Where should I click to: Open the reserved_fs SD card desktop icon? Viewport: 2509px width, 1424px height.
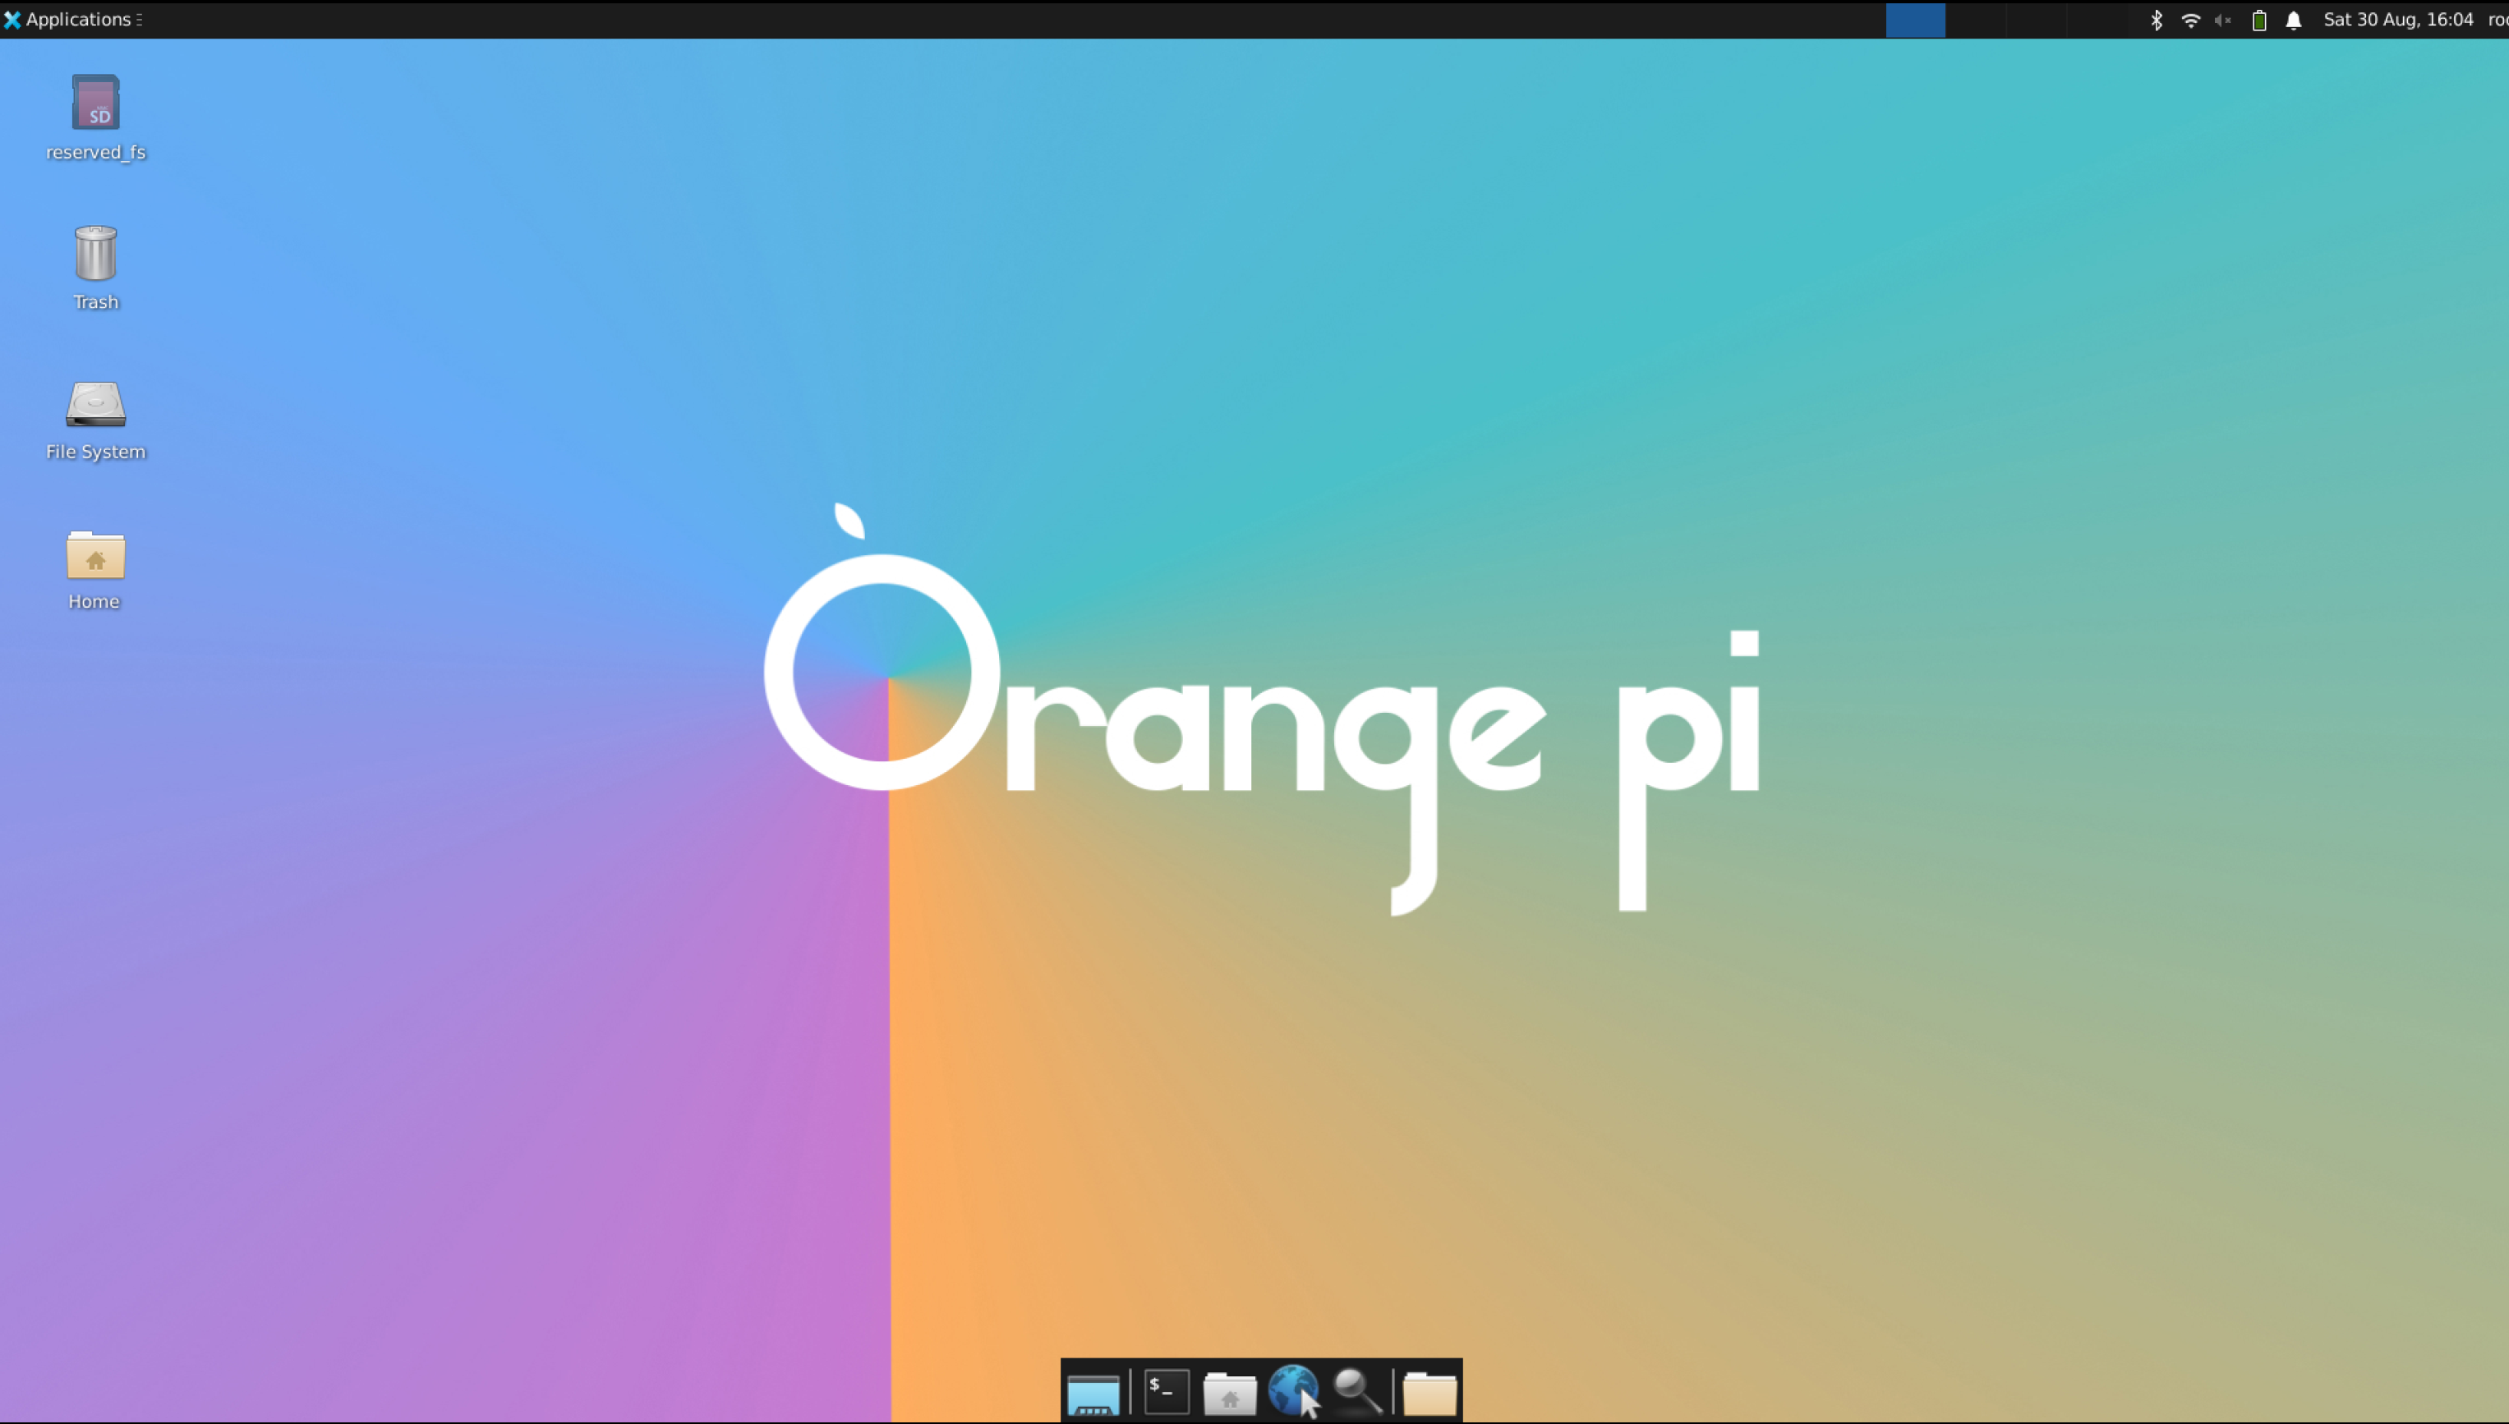96,102
